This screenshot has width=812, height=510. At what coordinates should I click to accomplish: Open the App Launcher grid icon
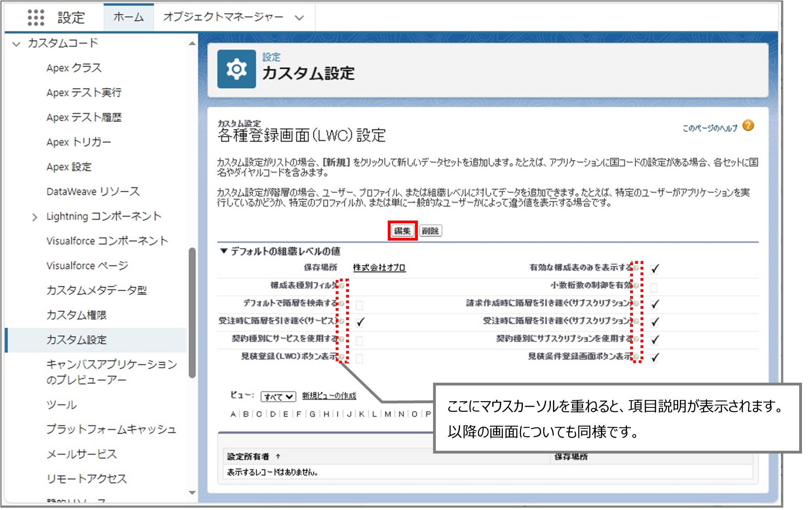(x=36, y=17)
